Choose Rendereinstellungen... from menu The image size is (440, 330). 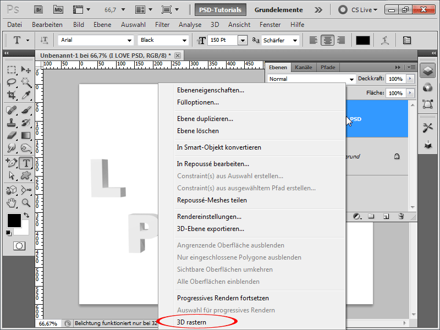209,217
